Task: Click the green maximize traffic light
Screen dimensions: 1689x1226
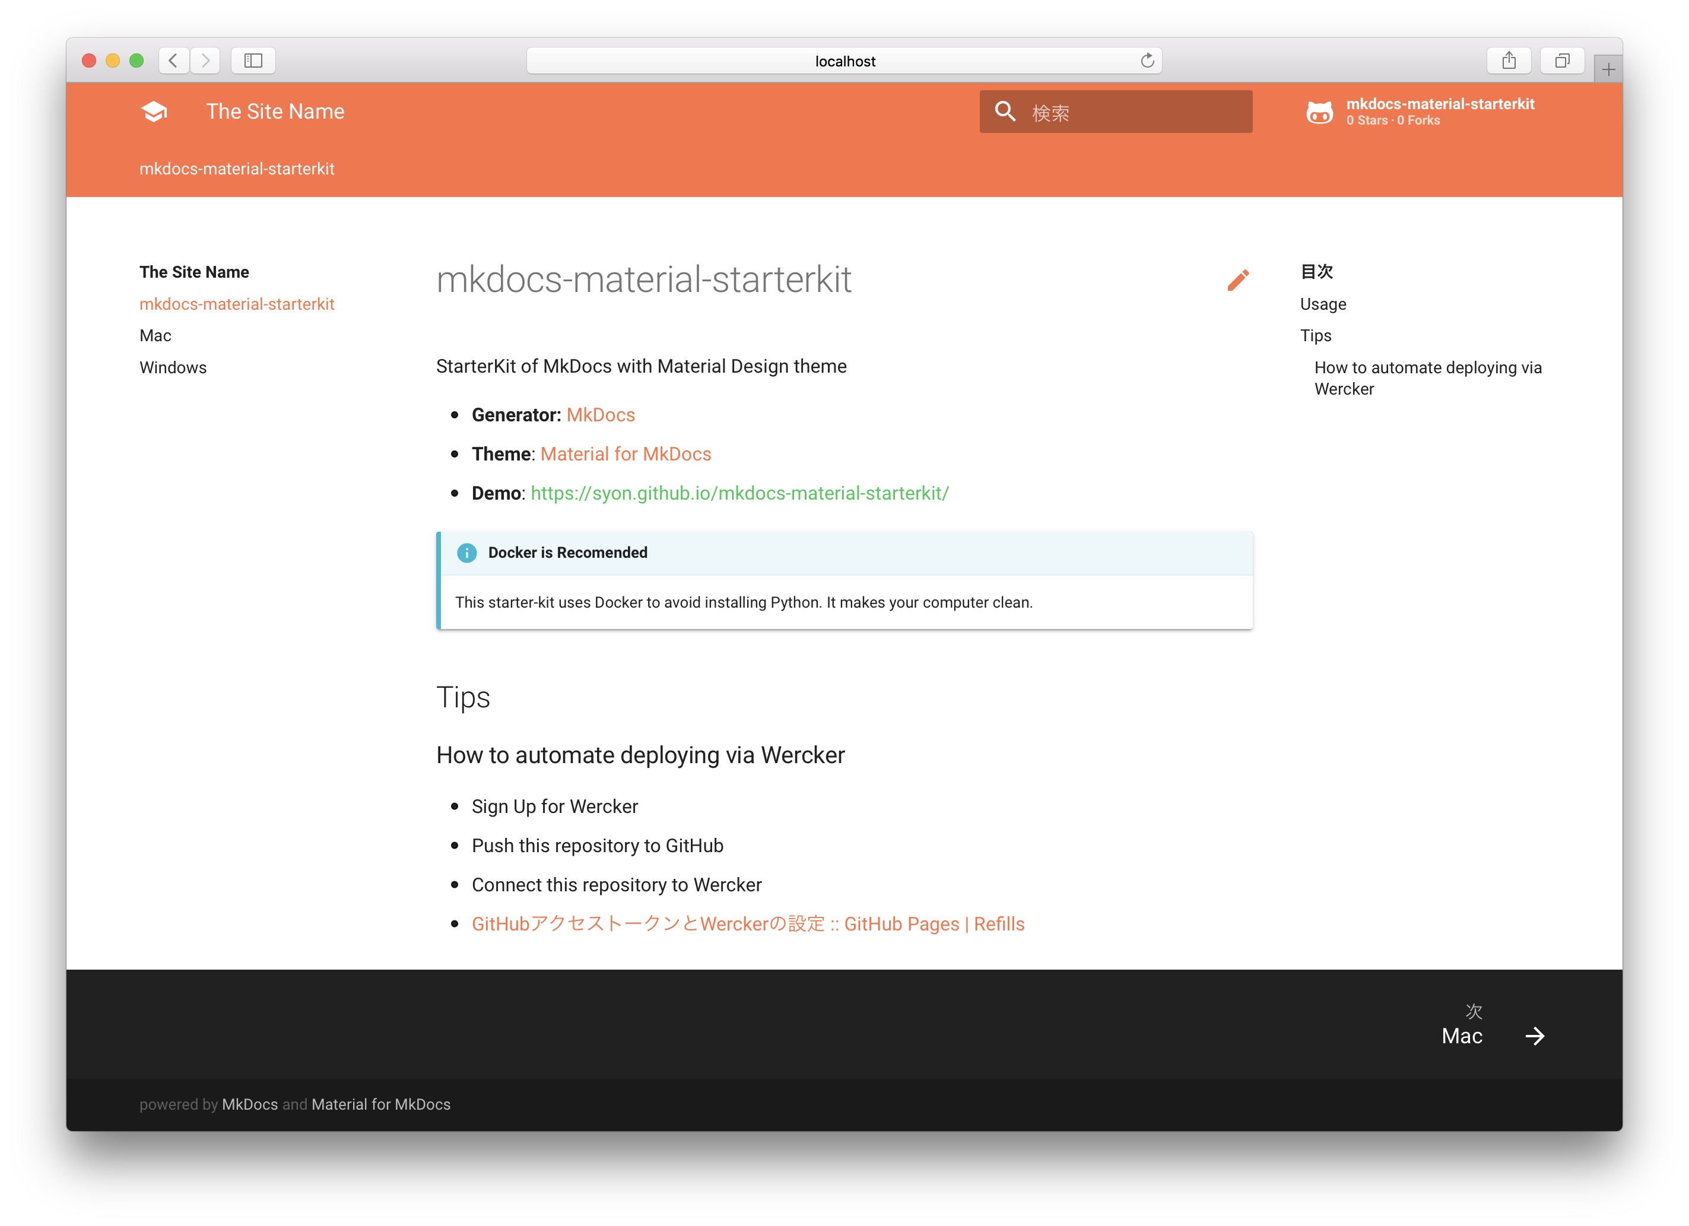Action: [x=136, y=61]
